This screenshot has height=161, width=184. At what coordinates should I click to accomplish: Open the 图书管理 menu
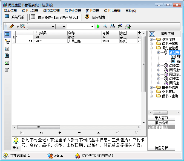click(93, 11)
